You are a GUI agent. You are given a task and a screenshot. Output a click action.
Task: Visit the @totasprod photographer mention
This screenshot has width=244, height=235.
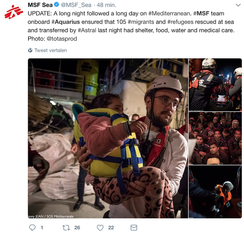pos(62,39)
